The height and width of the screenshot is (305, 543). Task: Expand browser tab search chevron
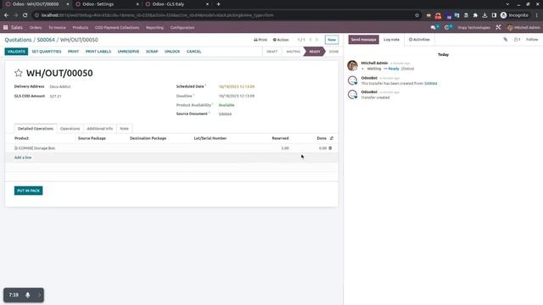(507, 4)
